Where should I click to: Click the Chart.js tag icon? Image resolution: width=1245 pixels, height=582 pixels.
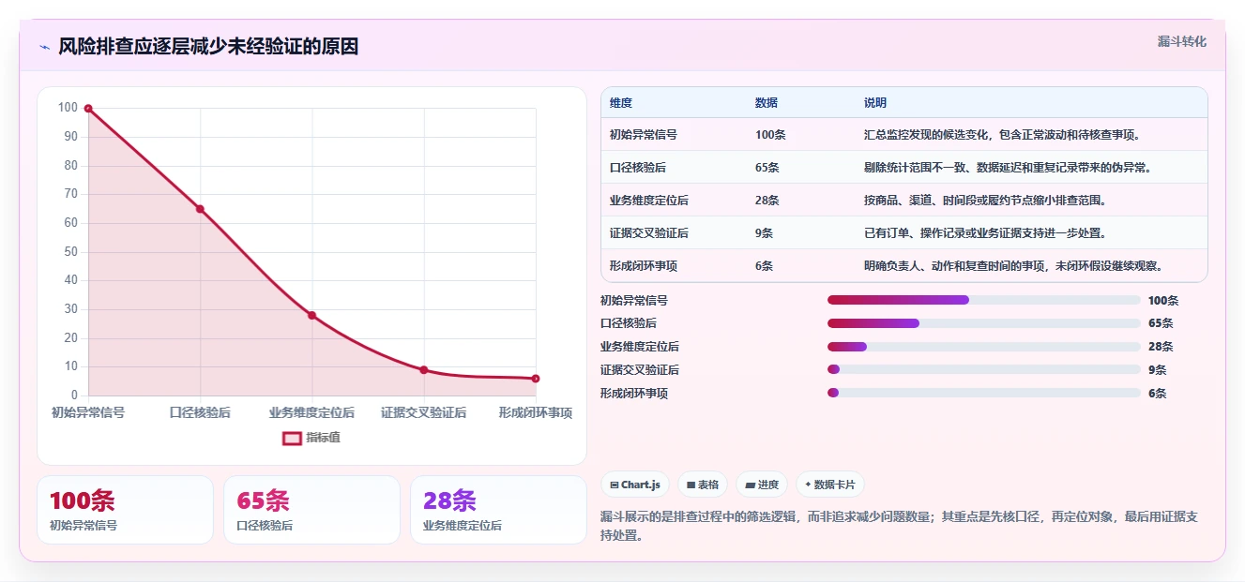click(x=614, y=485)
